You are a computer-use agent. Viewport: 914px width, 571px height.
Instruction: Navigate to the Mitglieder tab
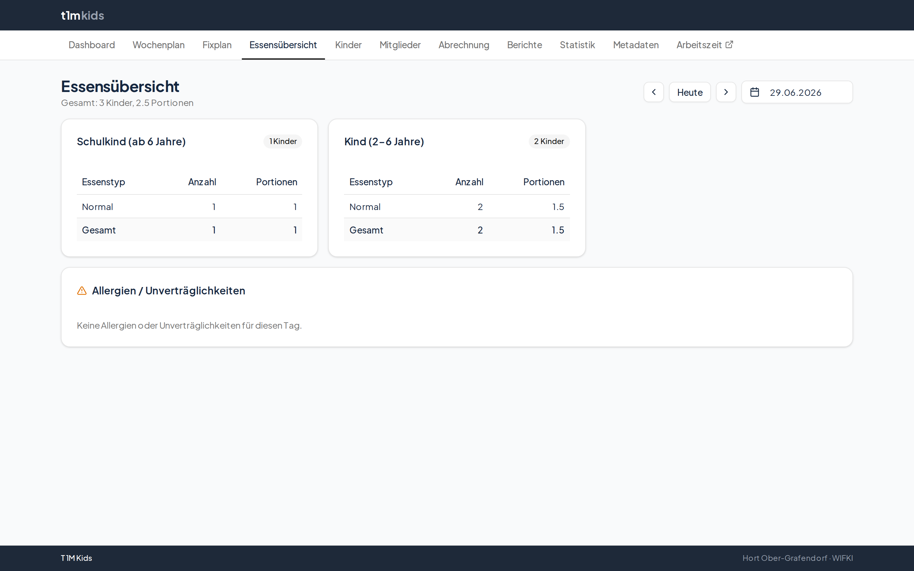pyautogui.click(x=400, y=45)
